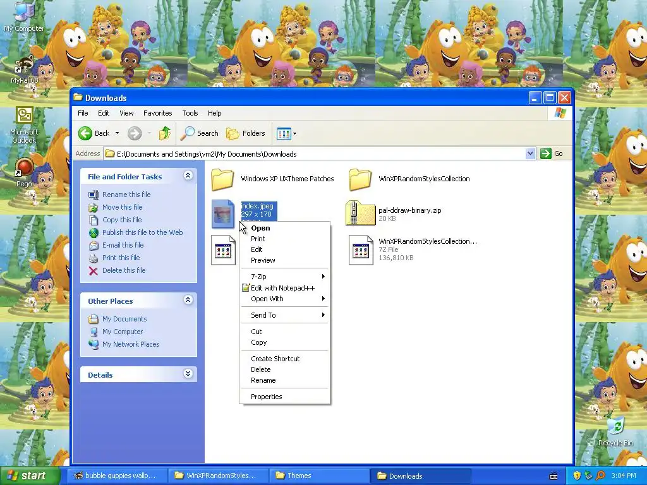
Task: Select the WinXPRandomStylesCollection 7Z file icon
Action: 361,250
